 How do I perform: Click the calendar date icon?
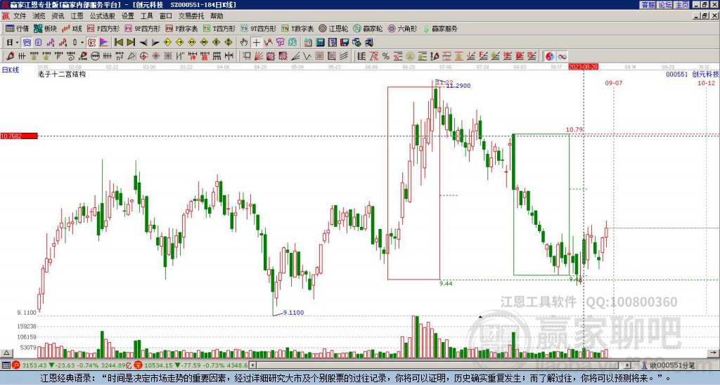pyautogui.click(x=308, y=43)
